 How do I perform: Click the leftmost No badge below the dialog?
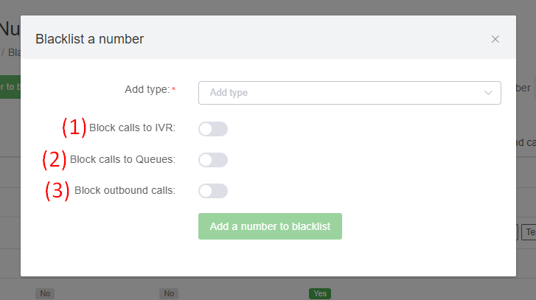(x=45, y=293)
